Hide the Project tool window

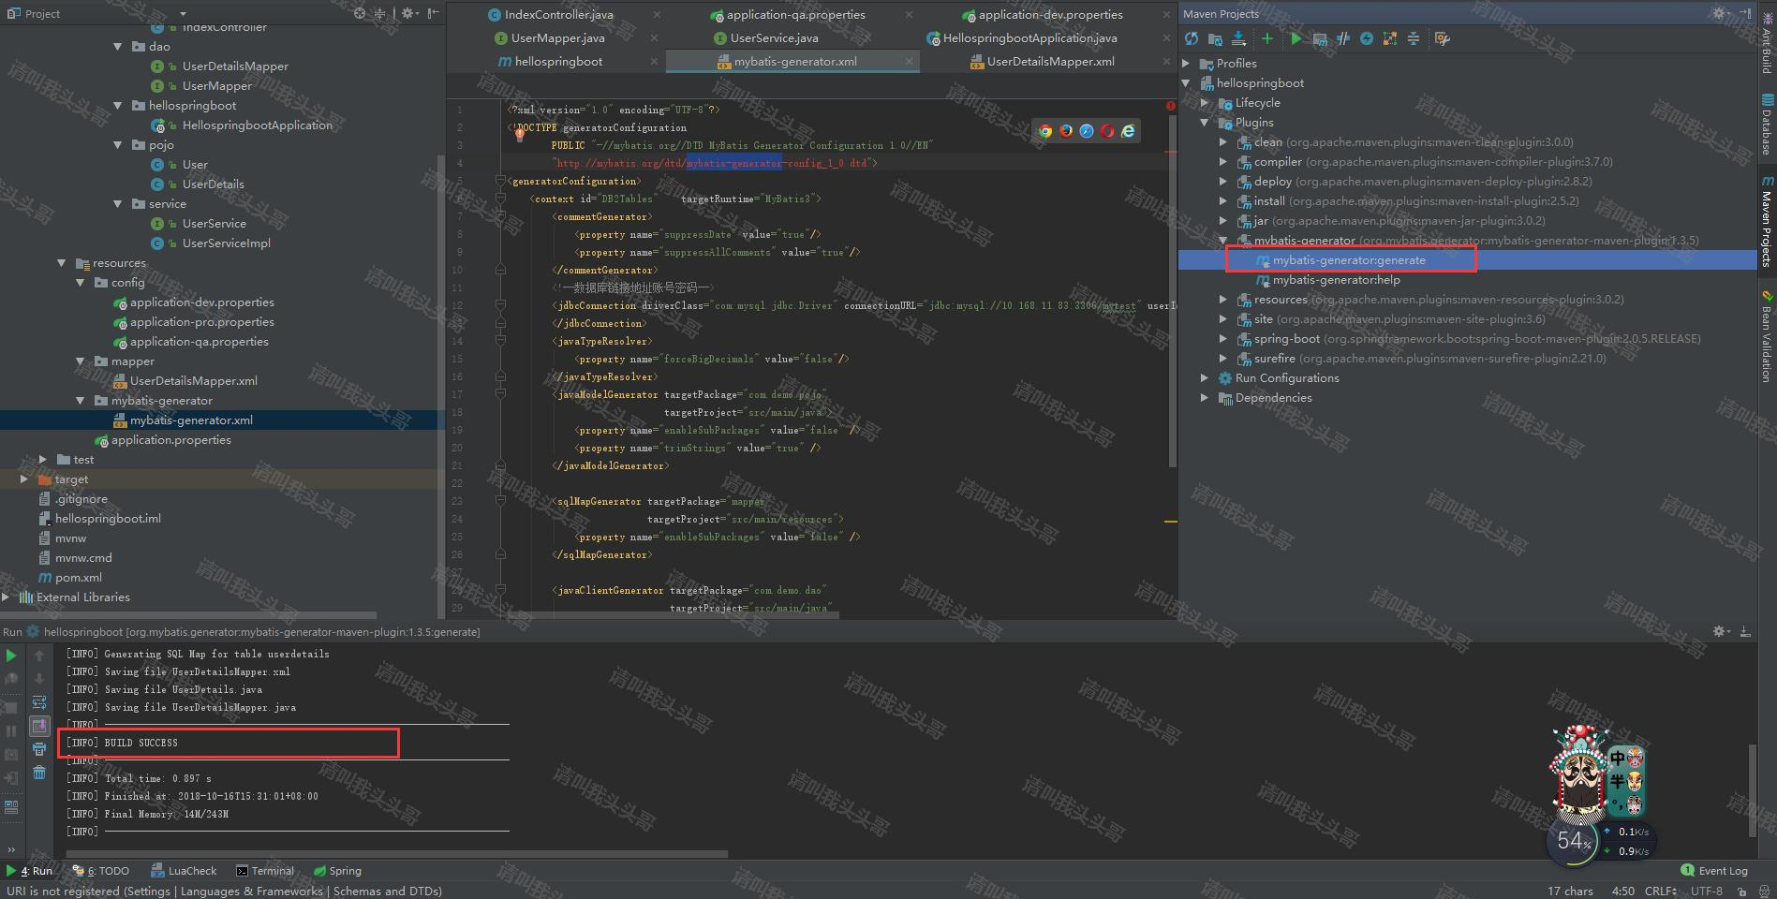pyautogui.click(x=433, y=13)
